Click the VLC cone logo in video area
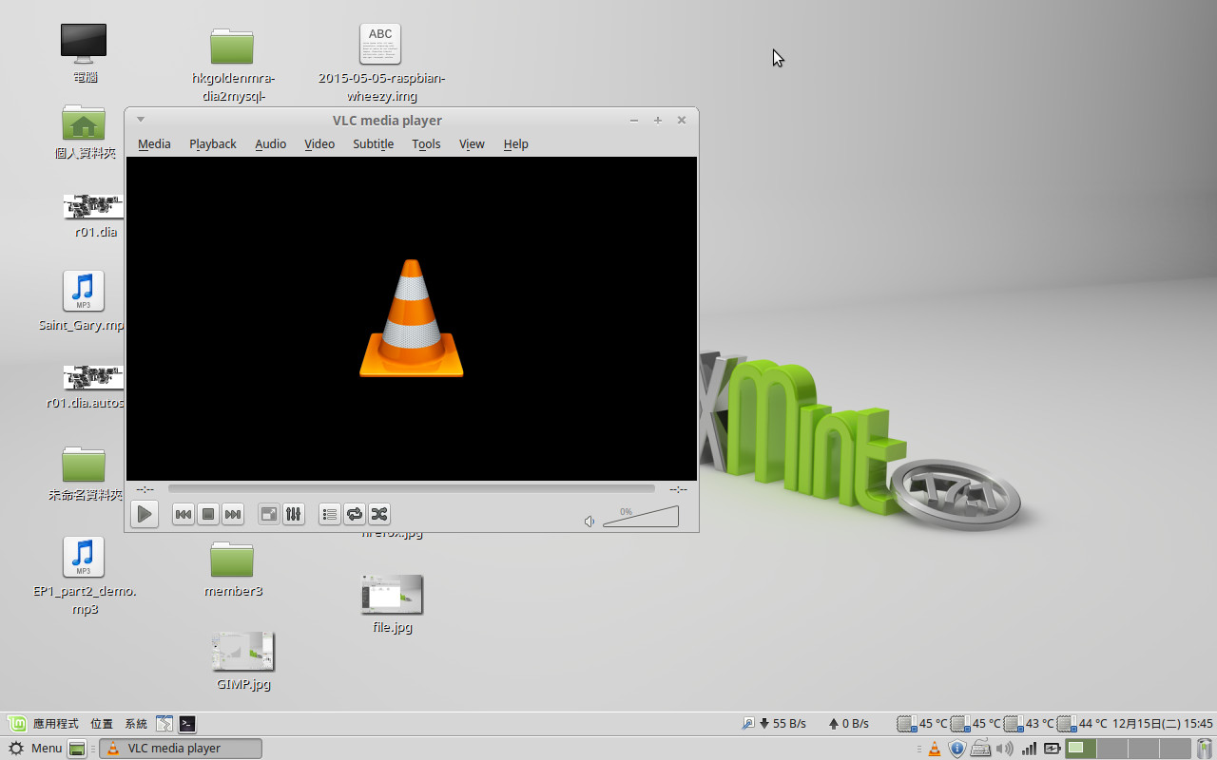This screenshot has height=760, width=1217. point(412,318)
